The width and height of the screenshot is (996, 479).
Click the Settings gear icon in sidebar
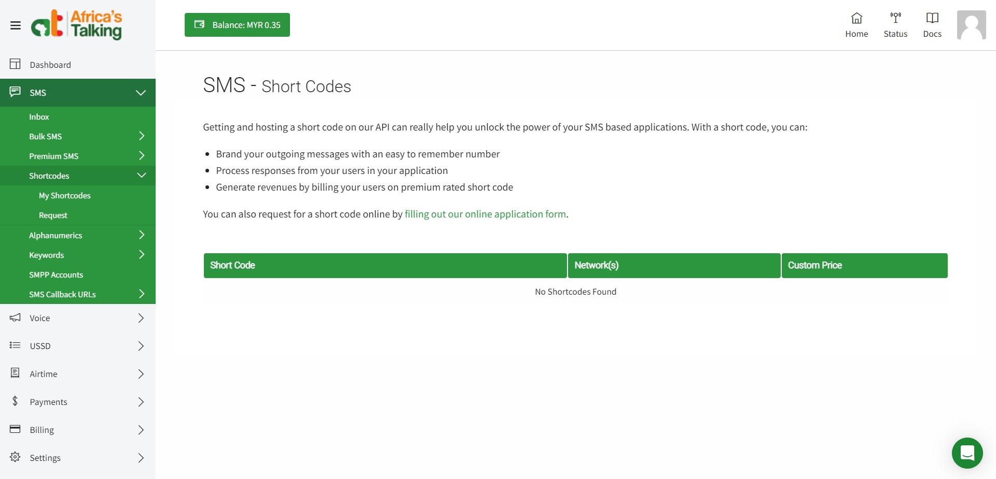(15, 457)
